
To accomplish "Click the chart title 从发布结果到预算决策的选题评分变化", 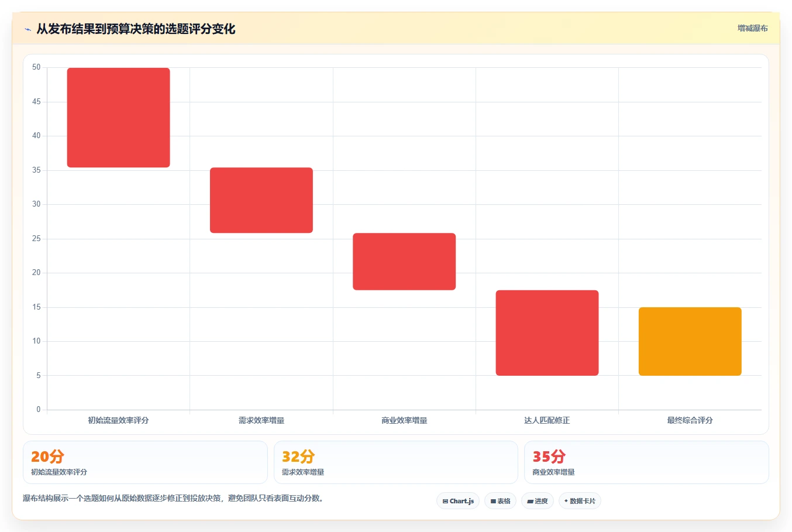I will 136,29.
